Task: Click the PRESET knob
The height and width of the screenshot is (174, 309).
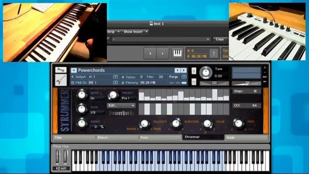Action: coord(113,95)
